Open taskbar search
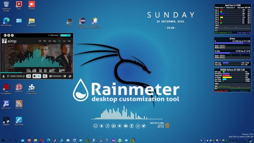This screenshot has width=254, height=143. [x=9, y=140]
